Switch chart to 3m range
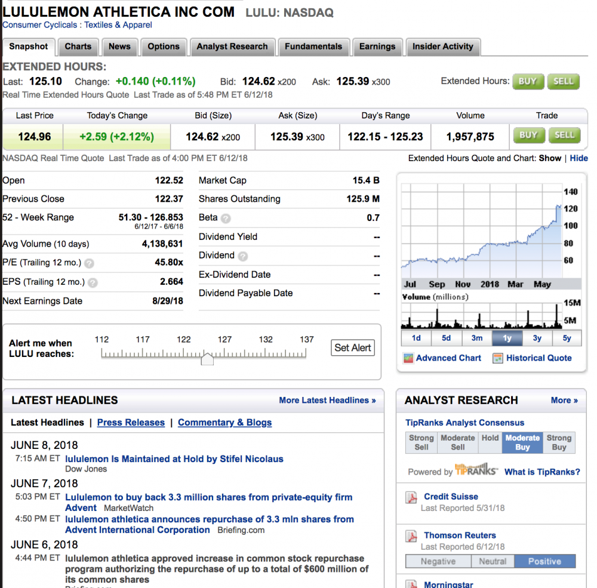The height and width of the screenshot is (588, 597). [x=476, y=338]
